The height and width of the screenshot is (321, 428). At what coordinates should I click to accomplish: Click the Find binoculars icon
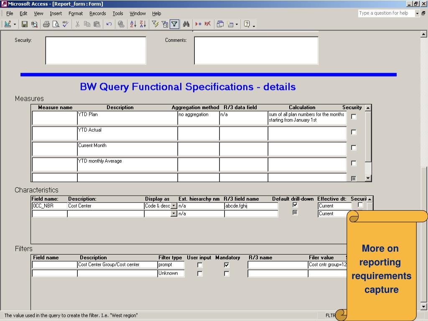click(186, 24)
